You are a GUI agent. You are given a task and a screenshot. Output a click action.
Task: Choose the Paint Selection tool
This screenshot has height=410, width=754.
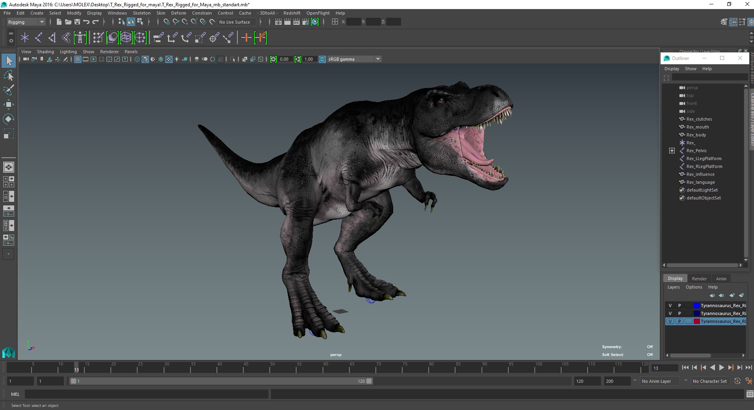(x=9, y=90)
